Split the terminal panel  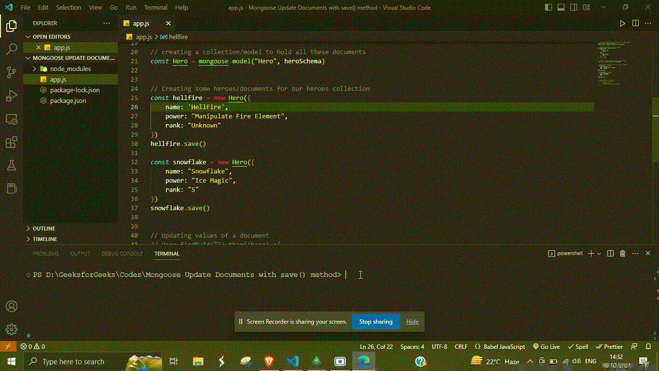610,253
